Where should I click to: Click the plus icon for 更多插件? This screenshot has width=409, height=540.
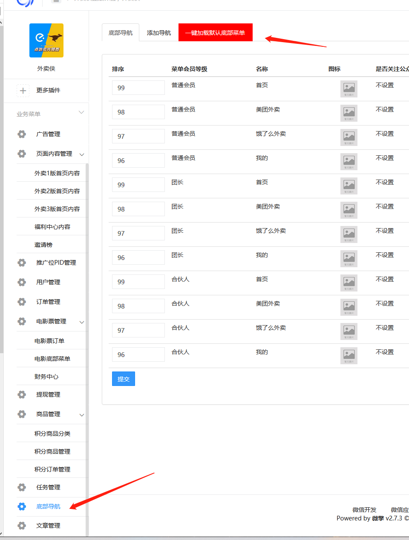[23, 90]
